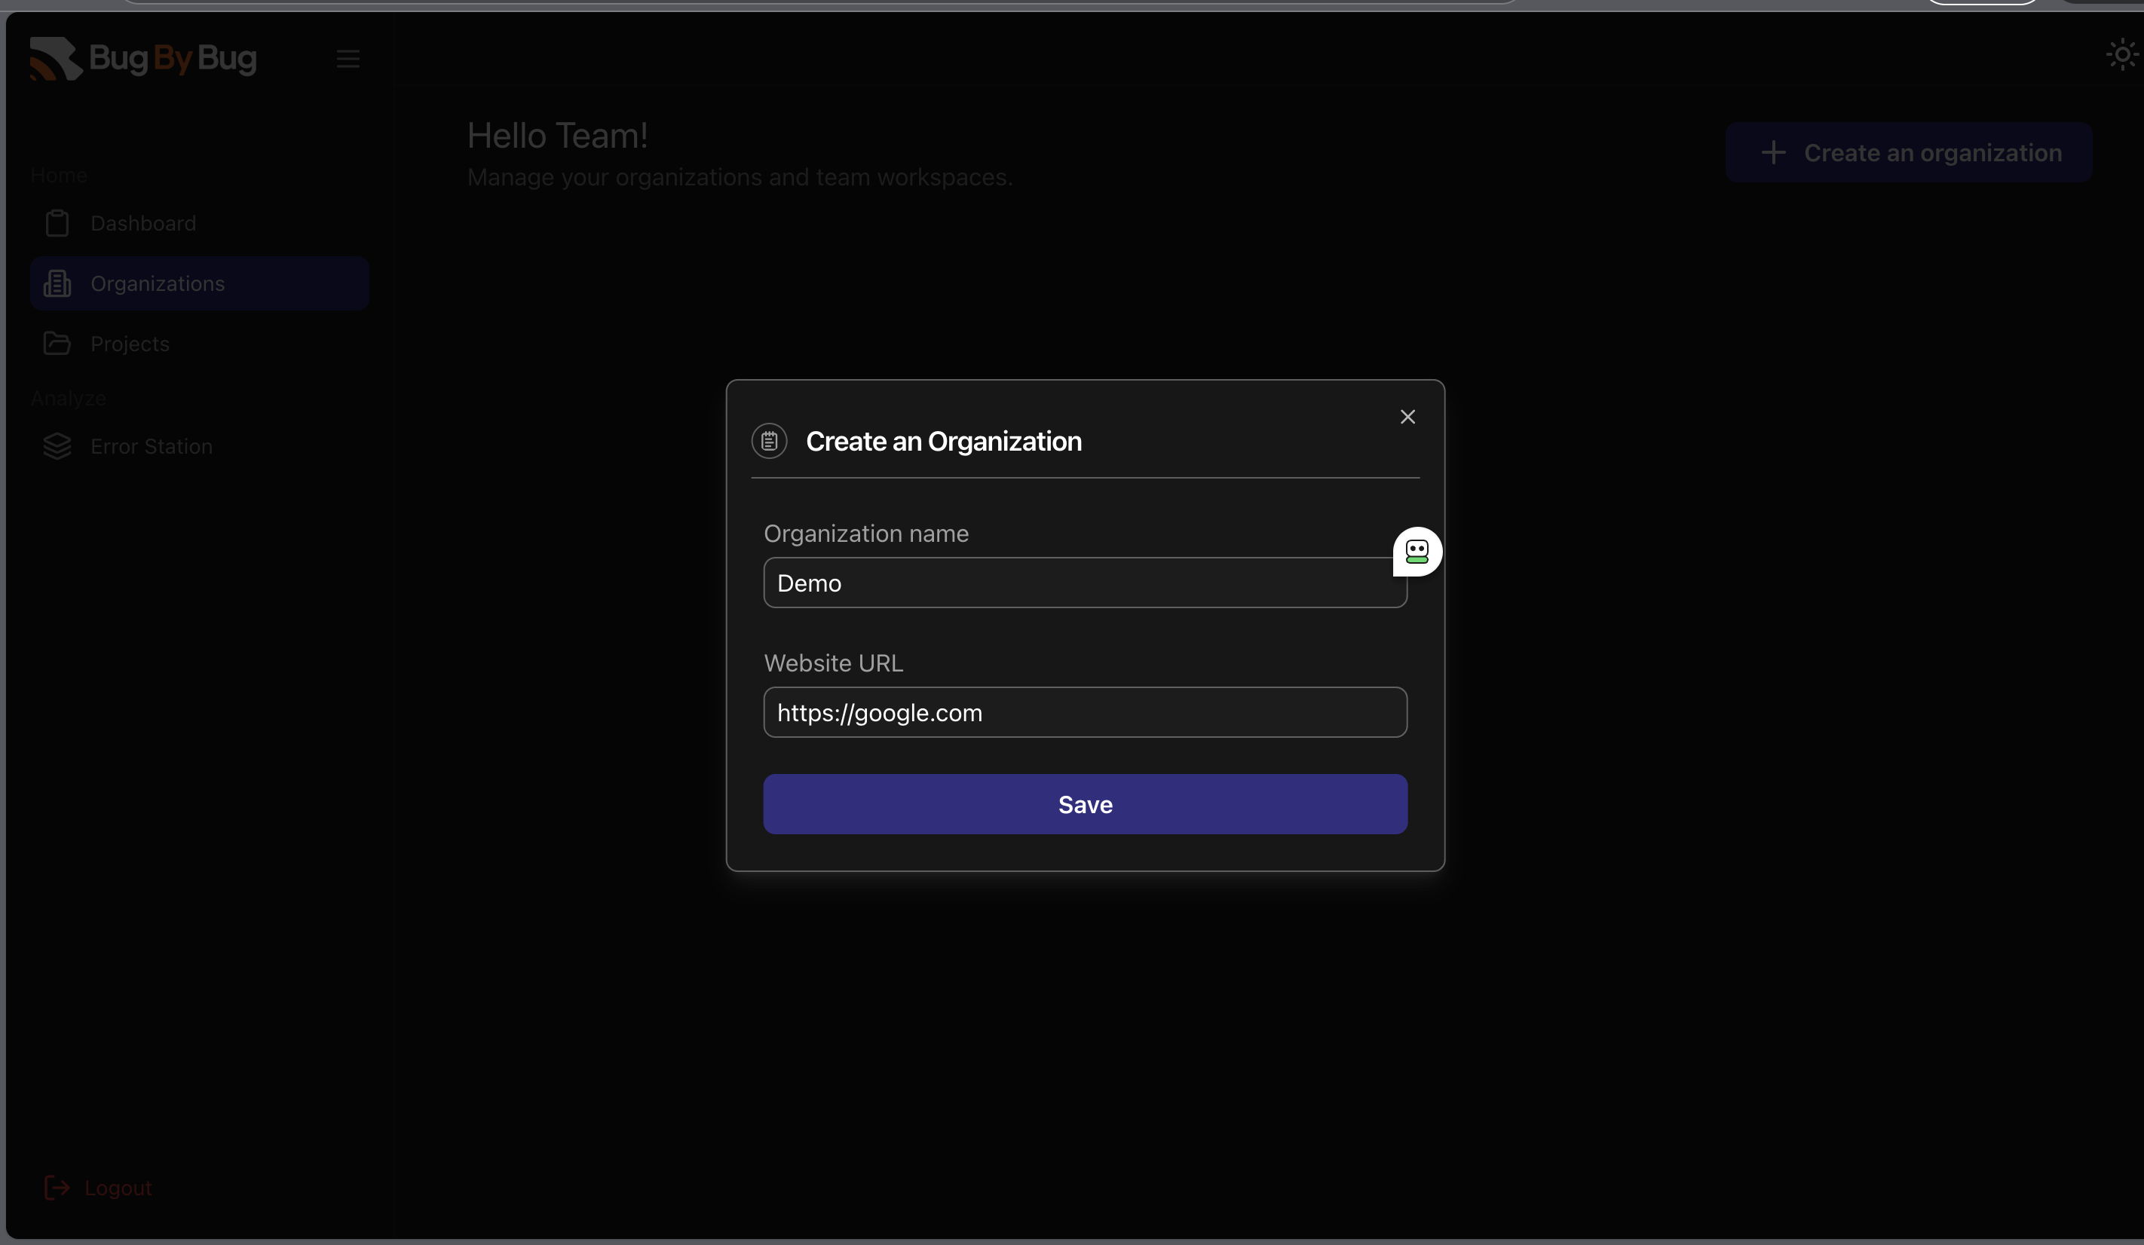Select the Dashboard clipboard icon
The image size is (2144, 1245).
point(57,223)
